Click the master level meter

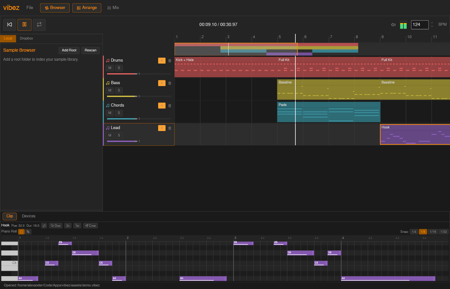(x=403, y=25)
